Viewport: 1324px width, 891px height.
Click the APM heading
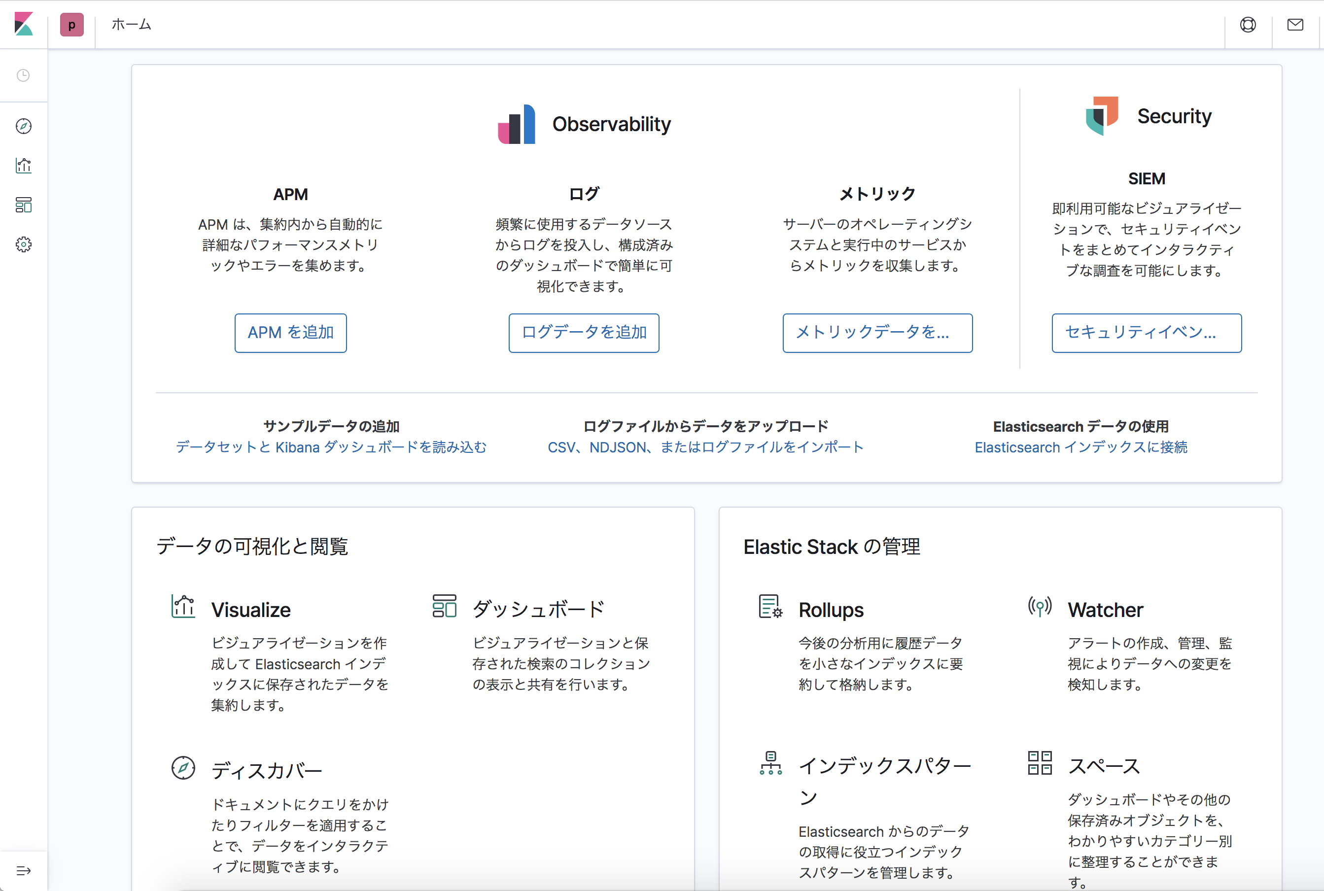tap(290, 194)
